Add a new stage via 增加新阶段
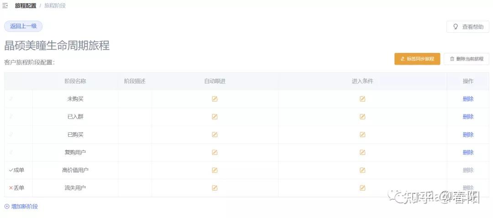493x218 pixels. [x=21, y=207]
